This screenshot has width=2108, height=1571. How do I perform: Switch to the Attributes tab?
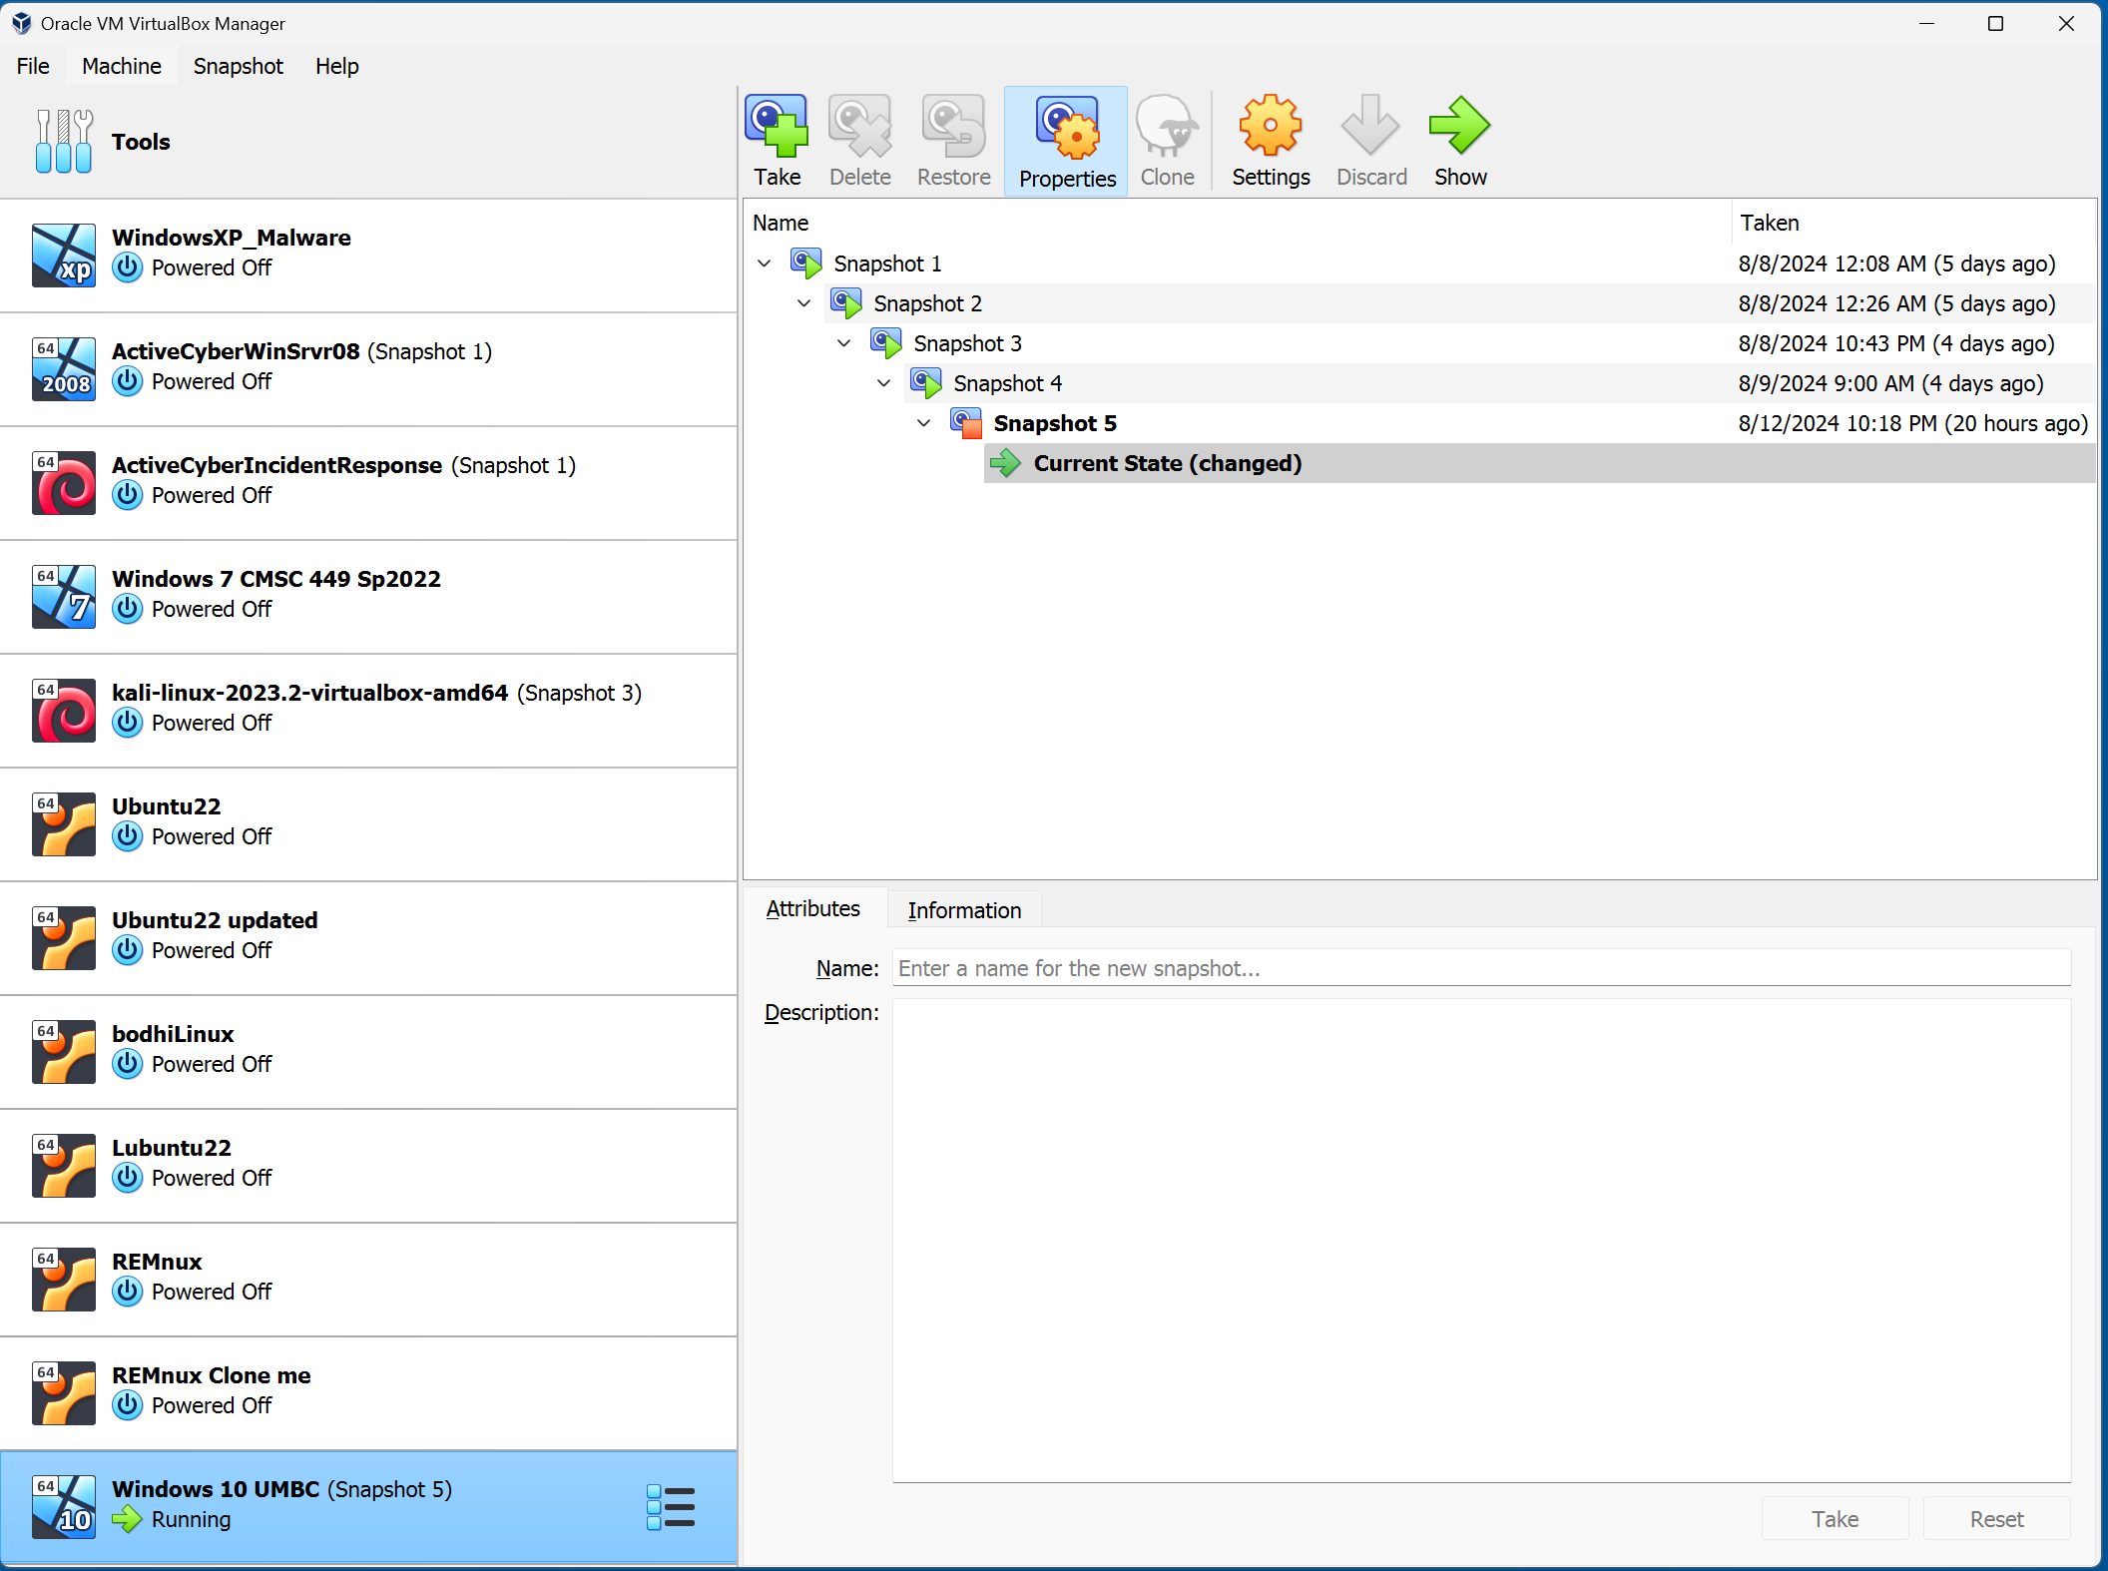(x=813, y=909)
